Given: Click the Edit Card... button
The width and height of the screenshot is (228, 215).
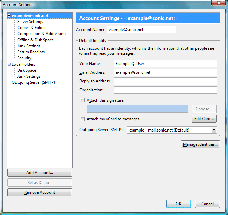Looking at the screenshot, I should 204,119.
